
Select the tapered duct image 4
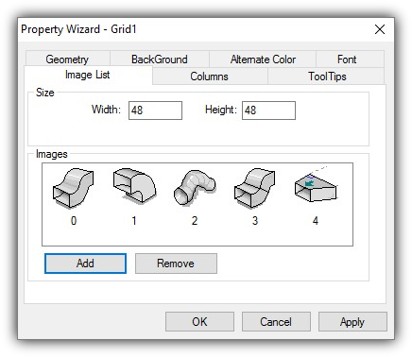(x=316, y=185)
